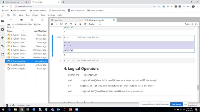Paste cells from clipboard icon

[x=71, y=24]
